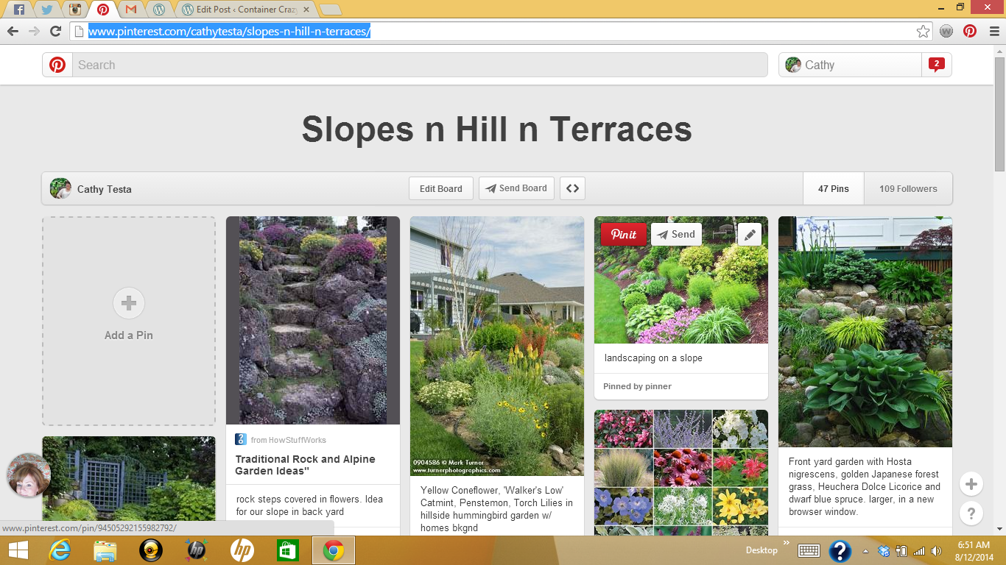The image size is (1006, 565).
Task: Reload the page
Action: [55, 31]
